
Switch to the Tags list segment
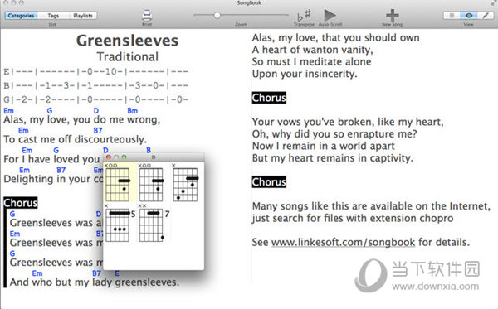[x=53, y=16]
